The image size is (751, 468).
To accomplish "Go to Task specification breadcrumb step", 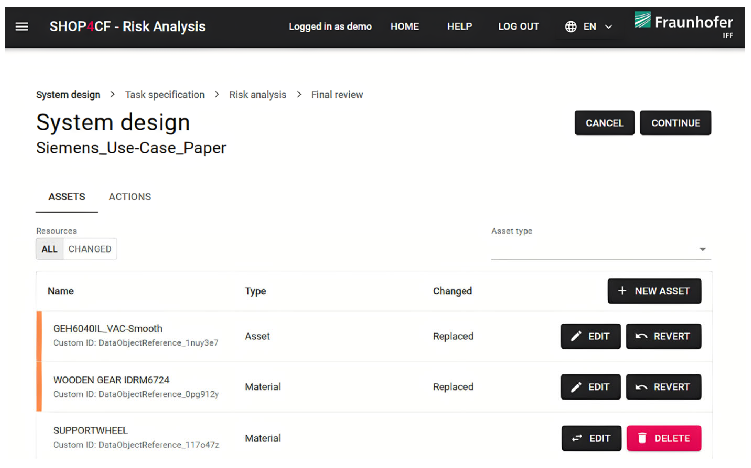I will [x=164, y=95].
